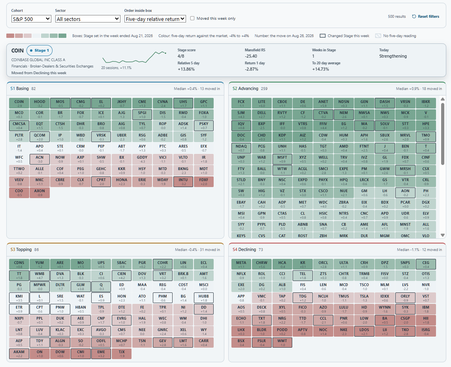451x367 pixels.
Task: Click 'Moved from Declining this week' text
Action: coord(39,73)
